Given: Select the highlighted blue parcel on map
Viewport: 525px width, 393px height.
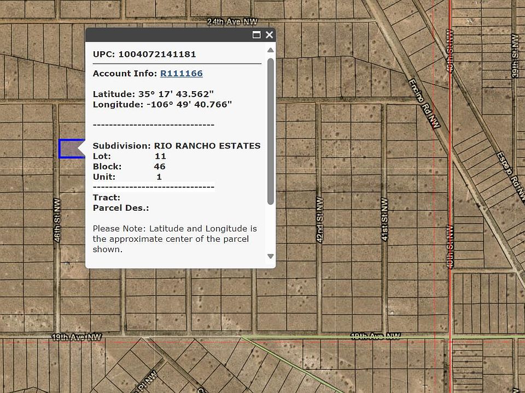Looking at the screenshot, I should click(71, 148).
